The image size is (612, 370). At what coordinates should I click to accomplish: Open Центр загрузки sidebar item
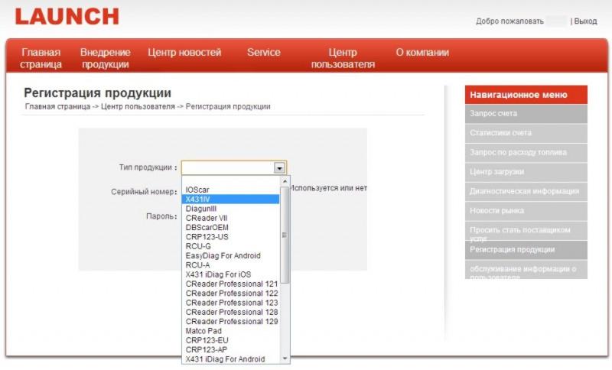(526, 172)
